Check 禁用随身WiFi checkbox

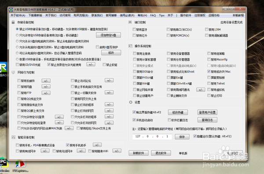(90, 151)
